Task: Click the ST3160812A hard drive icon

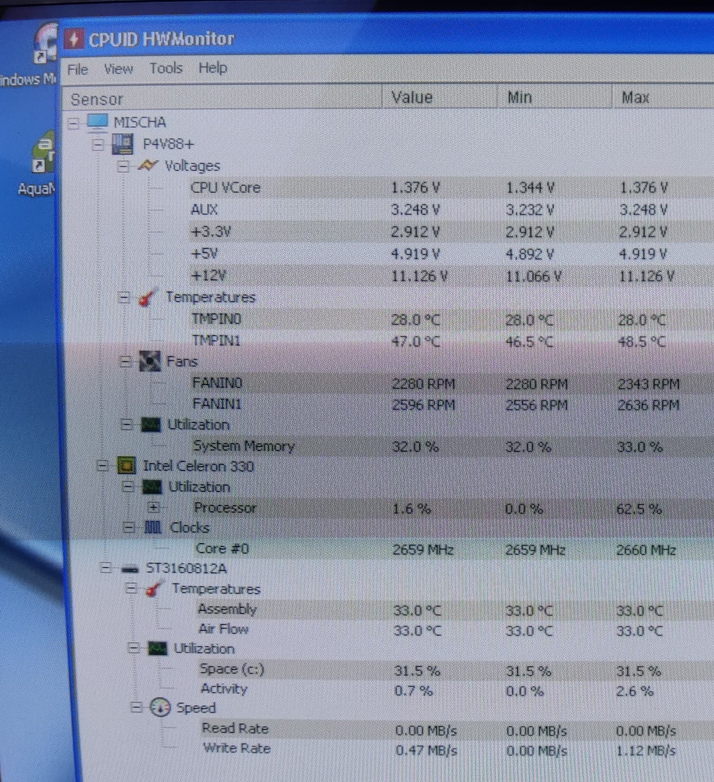Action: [130, 570]
